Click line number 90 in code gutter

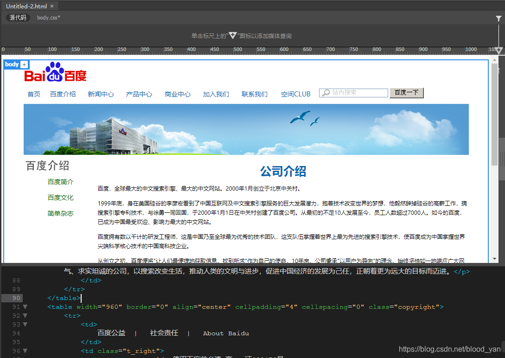(x=16, y=298)
